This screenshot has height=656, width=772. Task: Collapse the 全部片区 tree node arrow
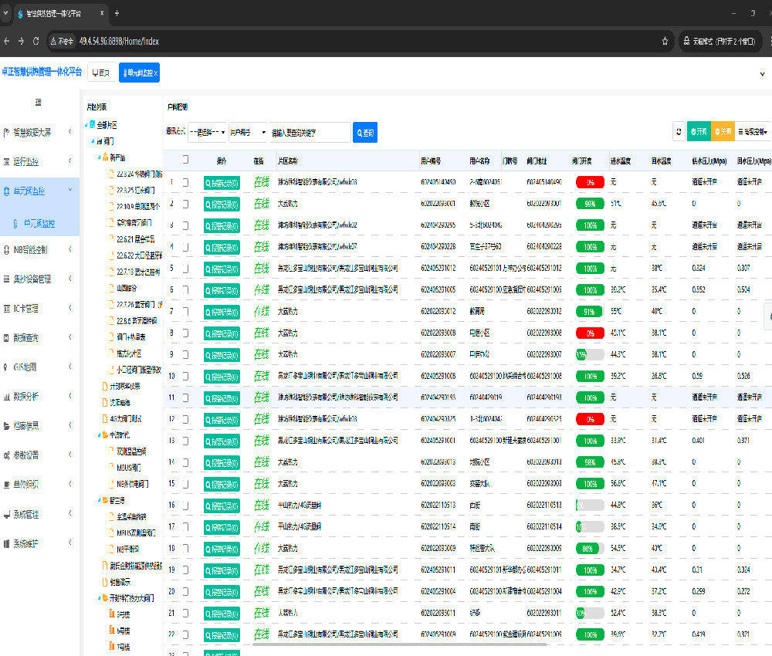86,125
